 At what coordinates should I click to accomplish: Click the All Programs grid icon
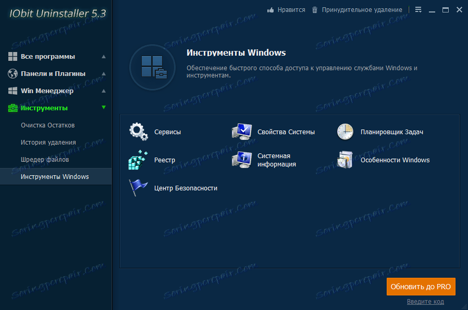tap(13, 57)
